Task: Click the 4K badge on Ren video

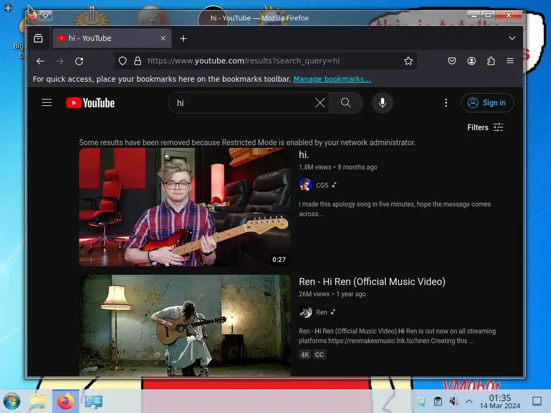Action: coord(305,355)
